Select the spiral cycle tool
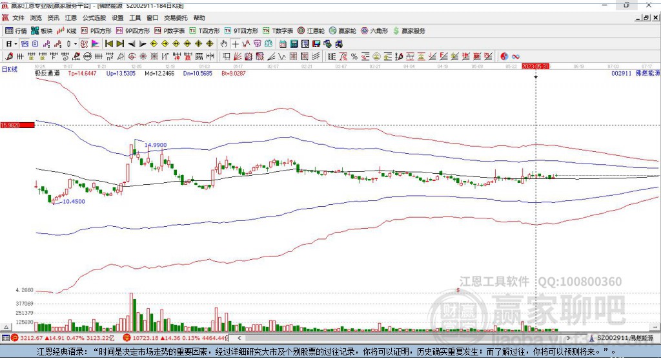Viewport: 661px width, 358px height. (x=65, y=56)
